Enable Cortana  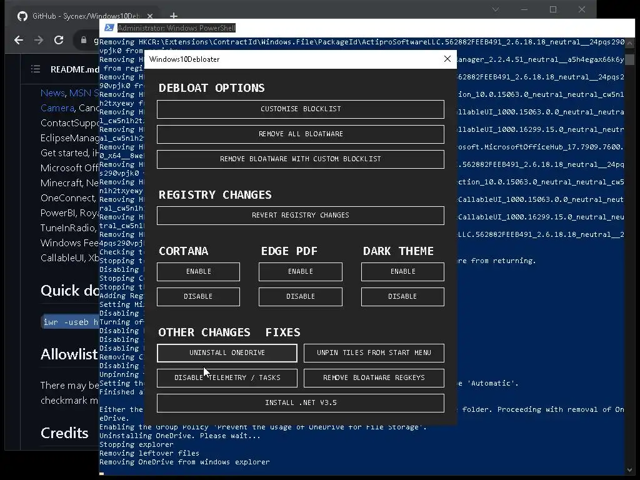(198, 271)
